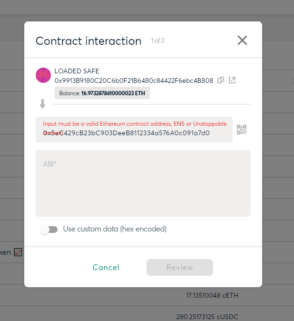Toggle the custom data hex switch
The width and height of the screenshot is (294, 321).
click(x=49, y=230)
